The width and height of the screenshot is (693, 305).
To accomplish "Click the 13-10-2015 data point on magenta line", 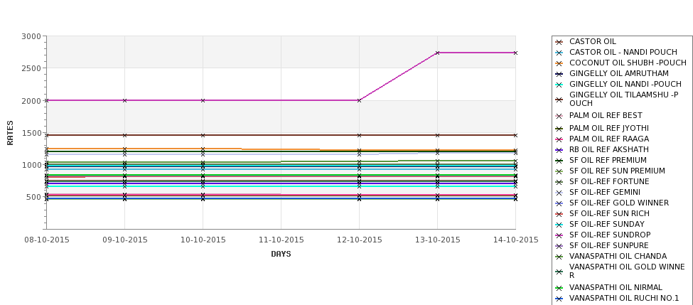I will point(438,53).
